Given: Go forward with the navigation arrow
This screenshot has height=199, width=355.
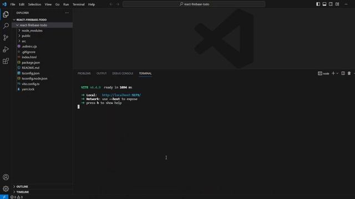Looking at the screenshot, I should point(118,4).
